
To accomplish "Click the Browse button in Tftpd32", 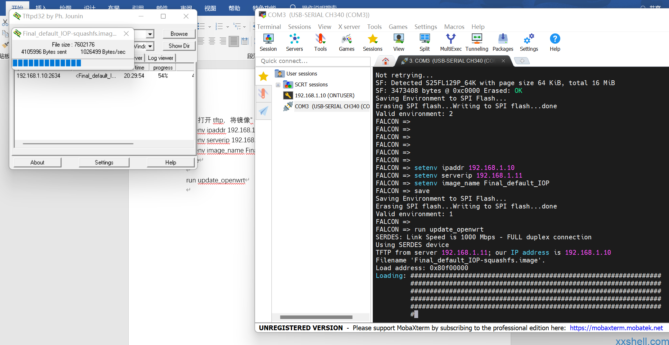I will click(179, 34).
